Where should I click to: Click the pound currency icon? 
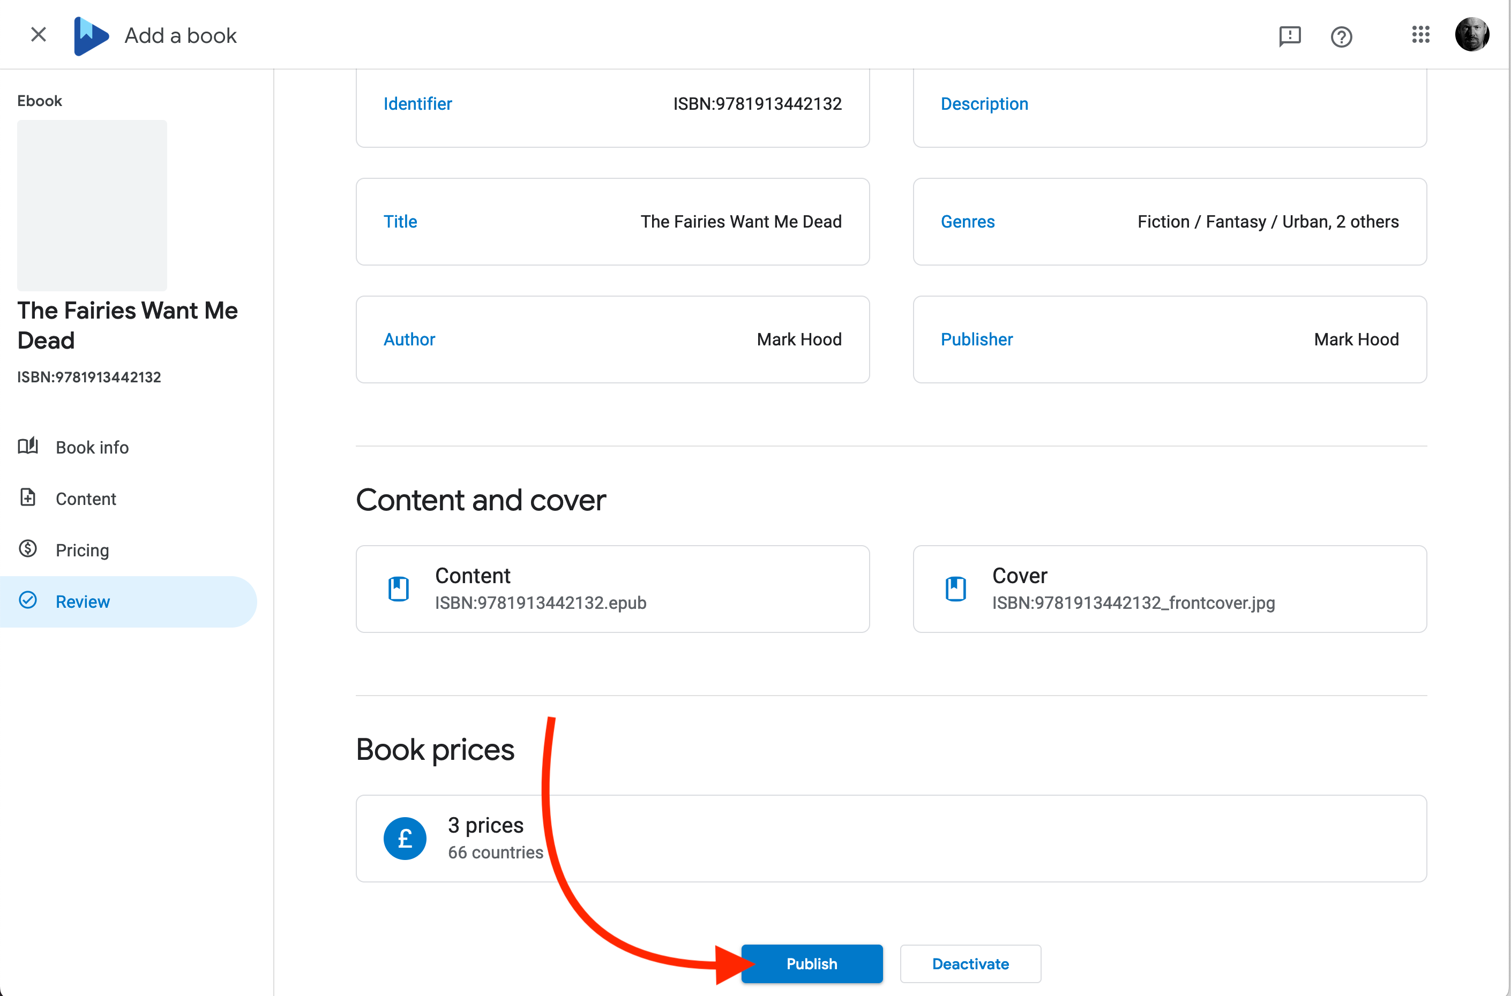tap(405, 839)
